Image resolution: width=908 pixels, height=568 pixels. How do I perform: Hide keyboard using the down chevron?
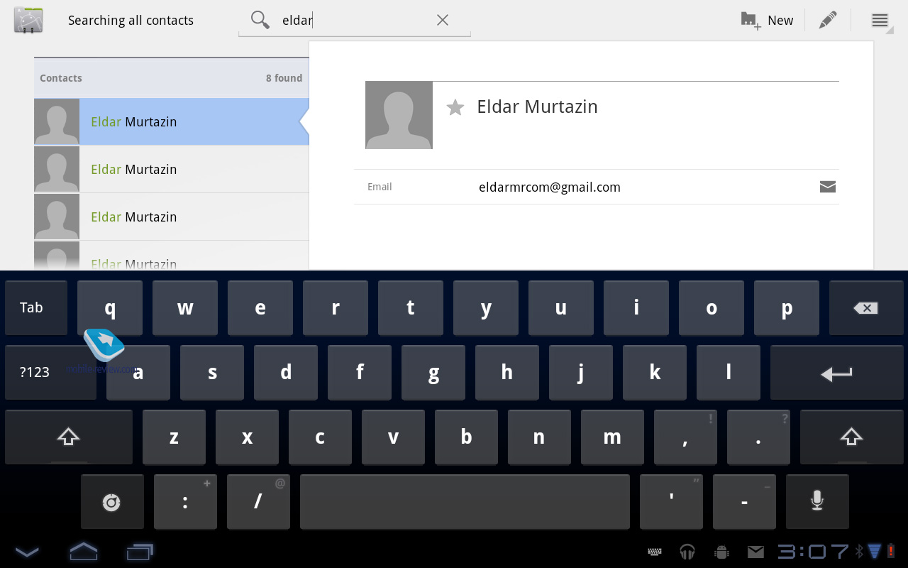pos(27,552)
